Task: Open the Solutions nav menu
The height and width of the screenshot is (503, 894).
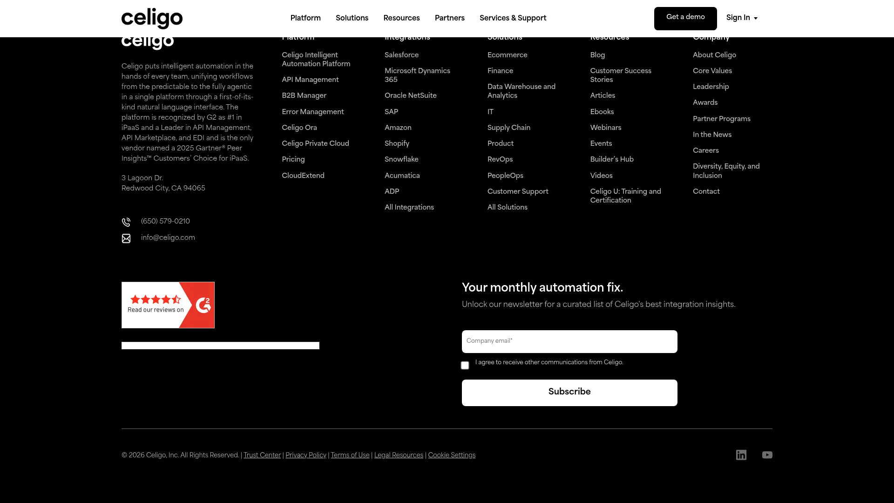Action: point(352,18)
